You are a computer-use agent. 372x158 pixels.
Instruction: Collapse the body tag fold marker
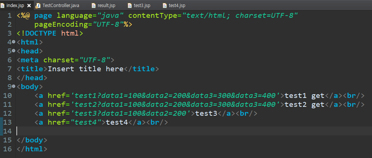pos(13,86)
